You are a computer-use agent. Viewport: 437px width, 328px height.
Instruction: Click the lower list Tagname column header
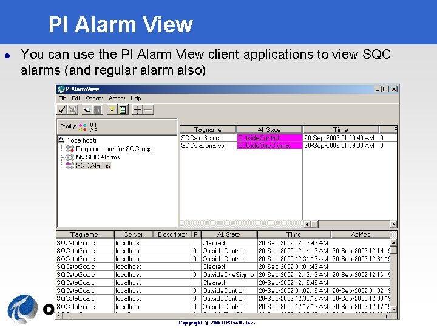tap(85, 234)
